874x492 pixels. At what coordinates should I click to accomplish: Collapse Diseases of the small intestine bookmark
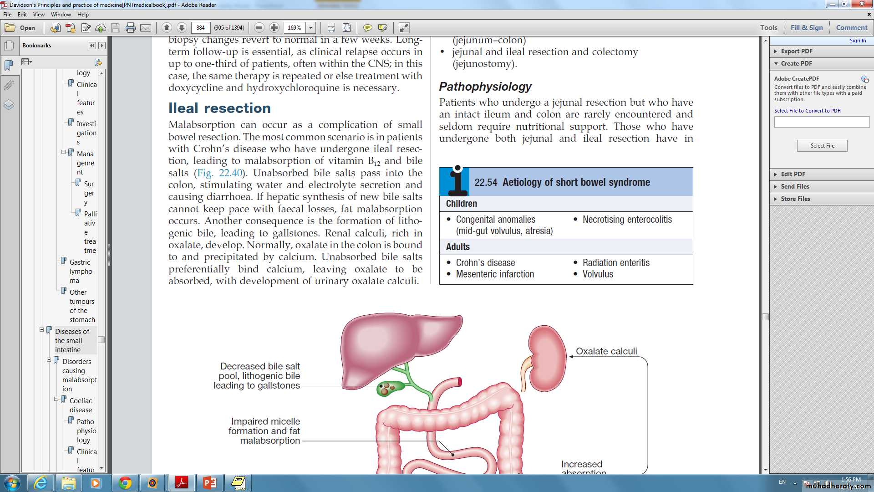pyautogui.click(x=41, y=330)
